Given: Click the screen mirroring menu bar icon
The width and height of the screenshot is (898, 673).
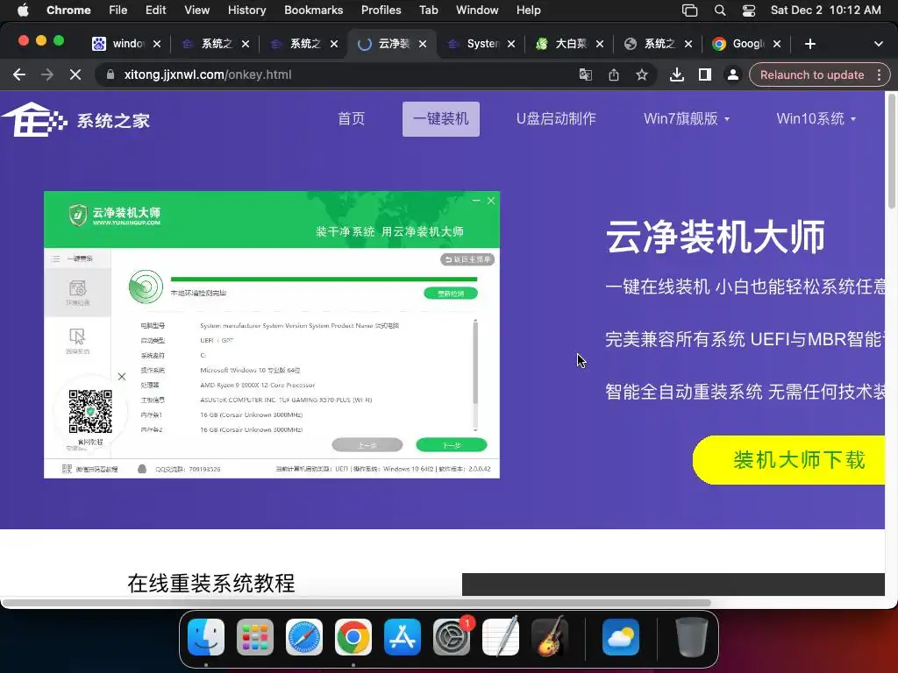Looking at the screenshot, I should 689,11.
